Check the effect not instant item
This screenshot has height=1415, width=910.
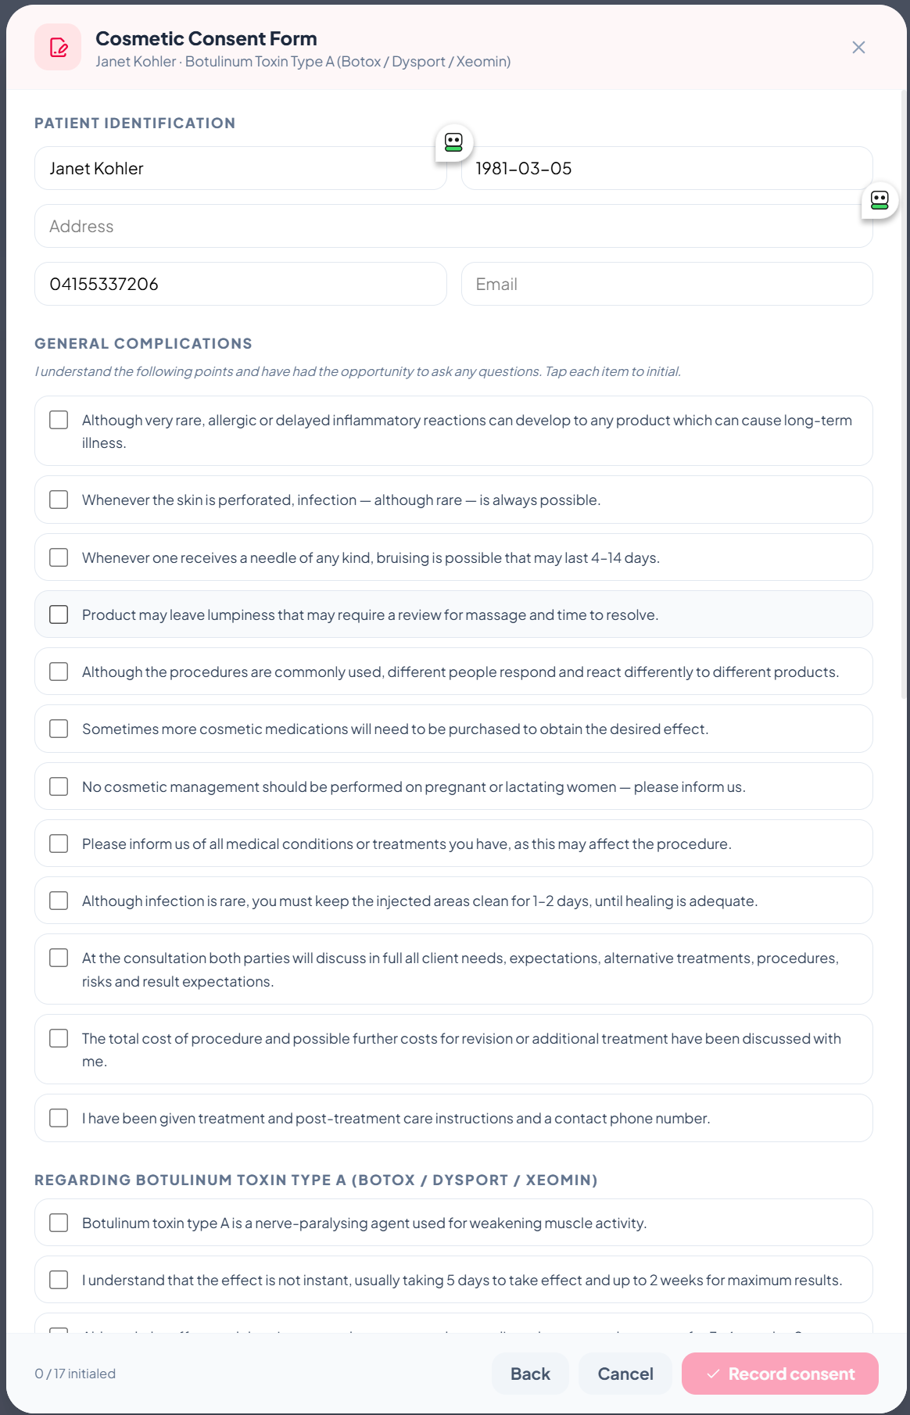[x=59, y=1280]
